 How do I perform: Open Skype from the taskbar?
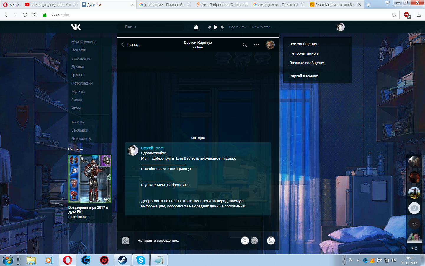tap(140, 260)
